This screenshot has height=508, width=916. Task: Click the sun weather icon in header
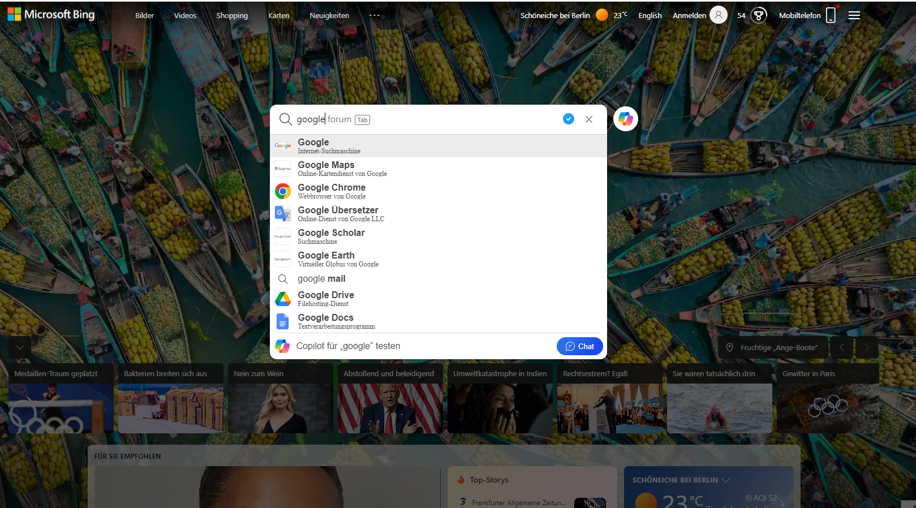(x=602, y=15)
